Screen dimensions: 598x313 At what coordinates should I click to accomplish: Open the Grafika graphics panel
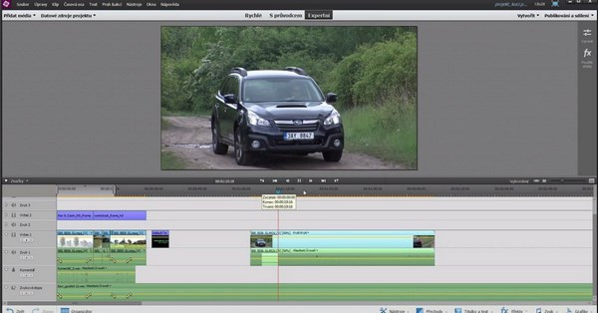click(x=577, y=311)
